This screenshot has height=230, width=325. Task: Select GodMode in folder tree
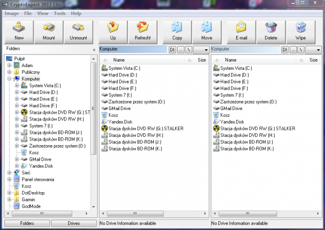(x=31, y=206)
